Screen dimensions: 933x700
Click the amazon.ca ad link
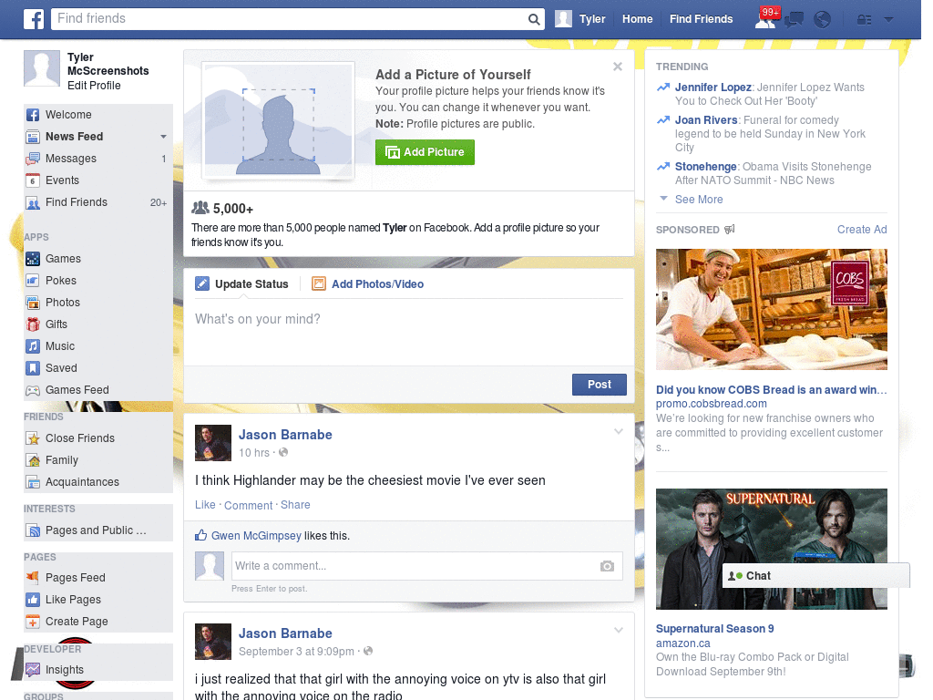[x=682, y=643]
